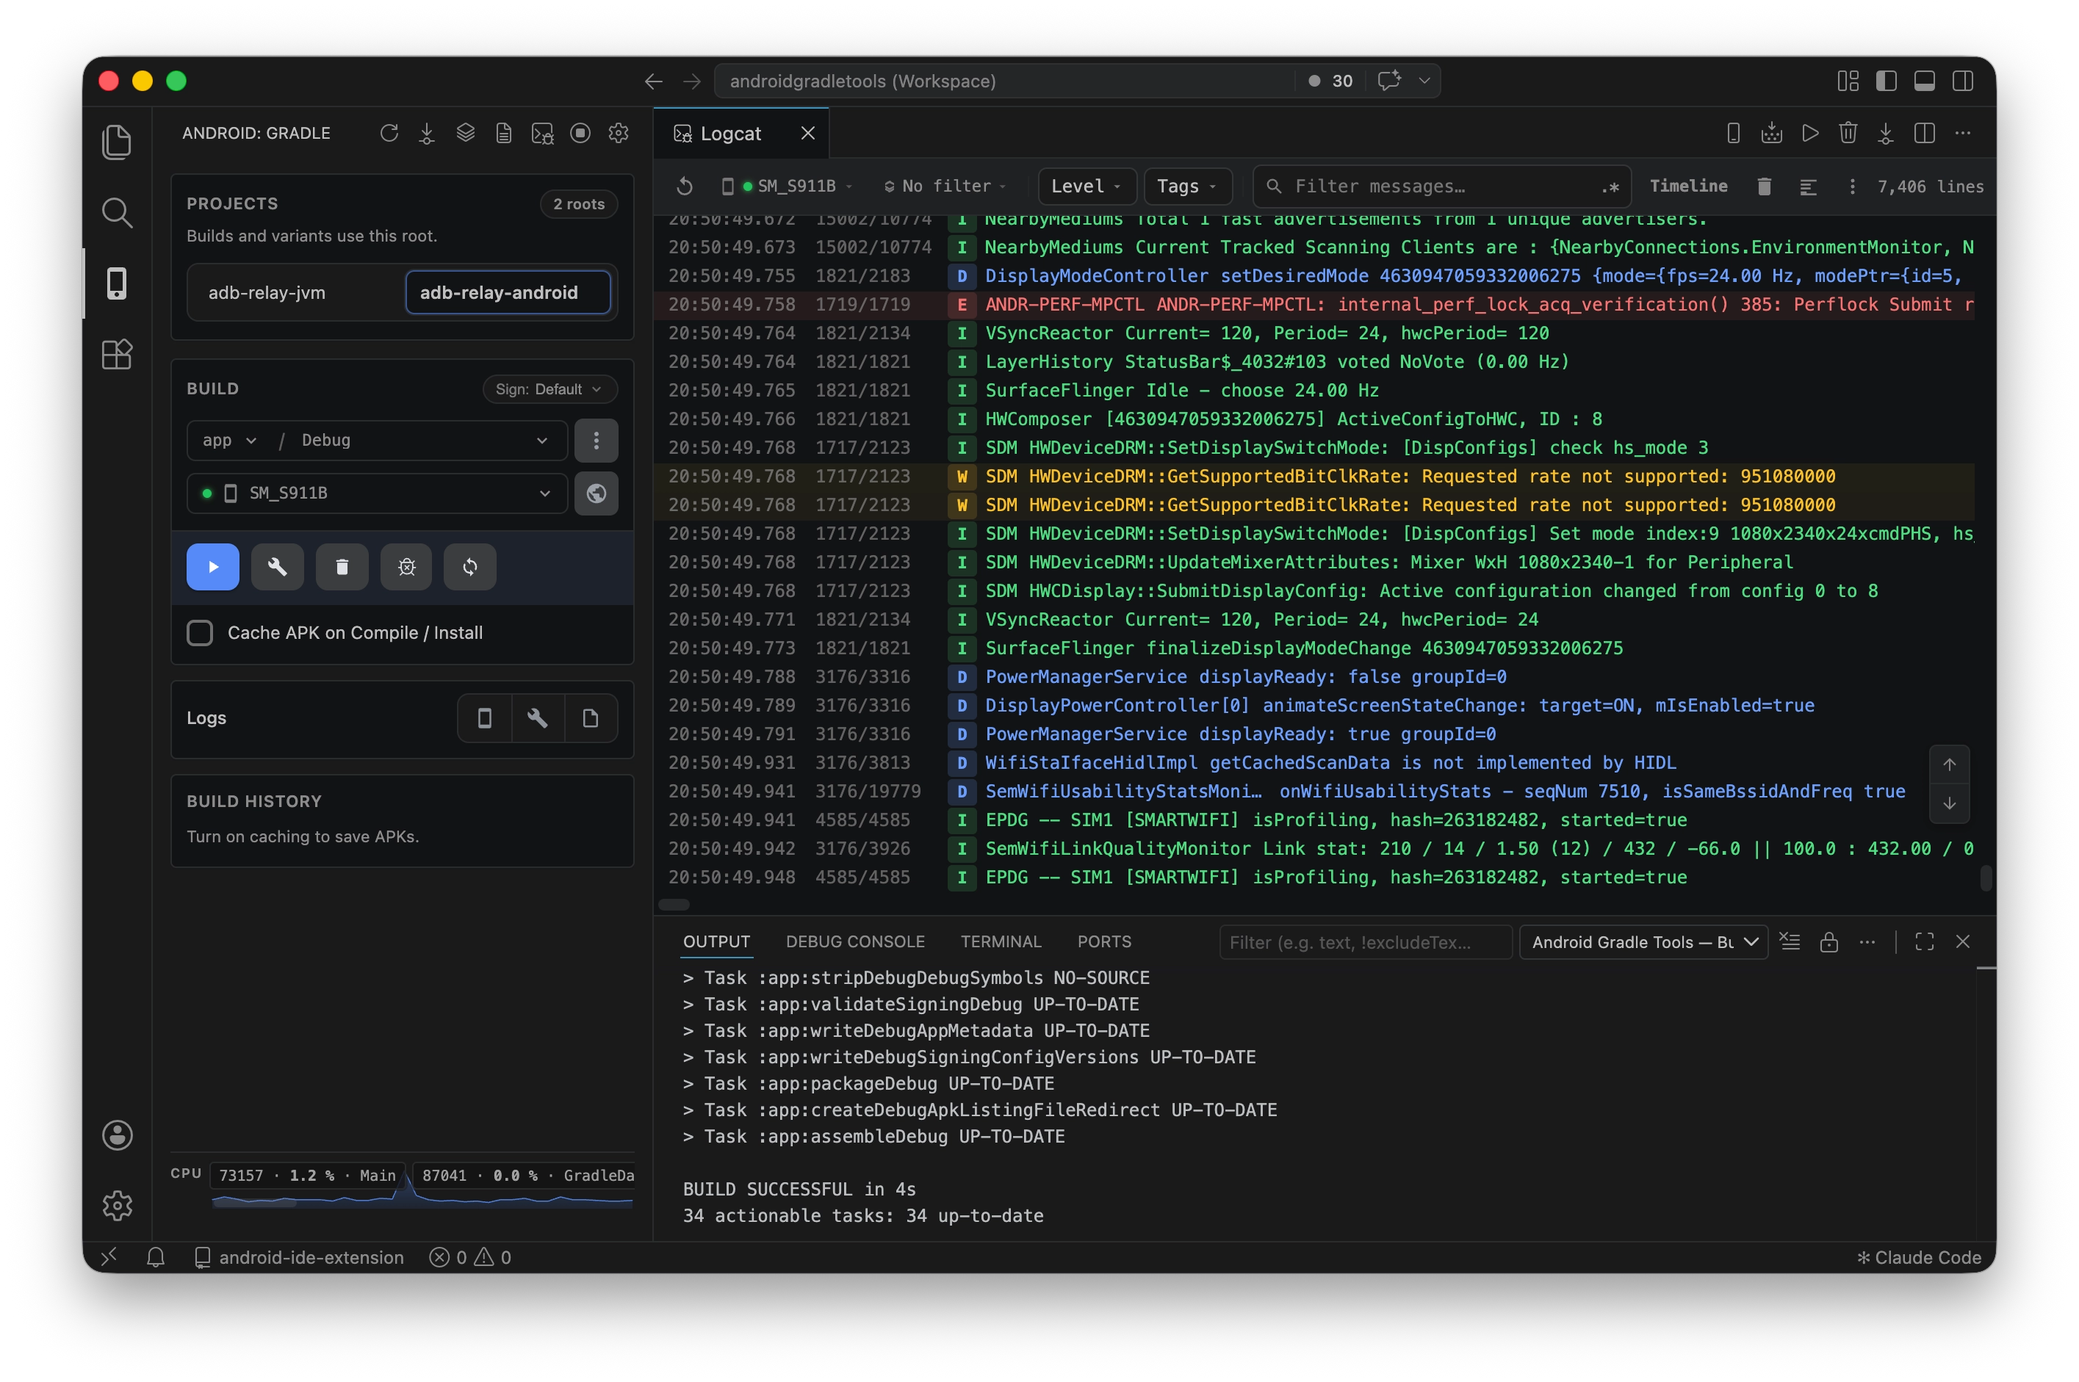The width and height of the screenshot is (2079, 1382).
Task: Click the trash icon in editor title bar
Action: (x=1848, y=133)
